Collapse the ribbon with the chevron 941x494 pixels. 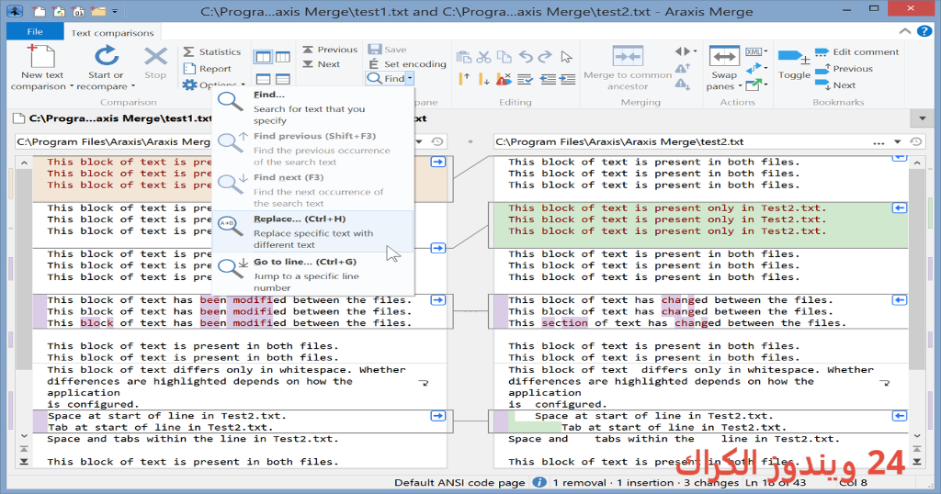pos(905,31)
